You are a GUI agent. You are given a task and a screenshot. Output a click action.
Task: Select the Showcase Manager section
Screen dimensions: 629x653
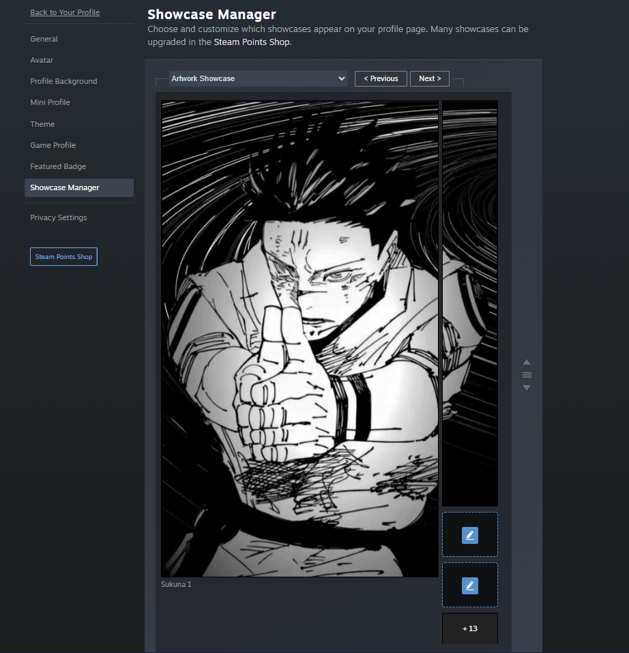click(x=78, y=188)
